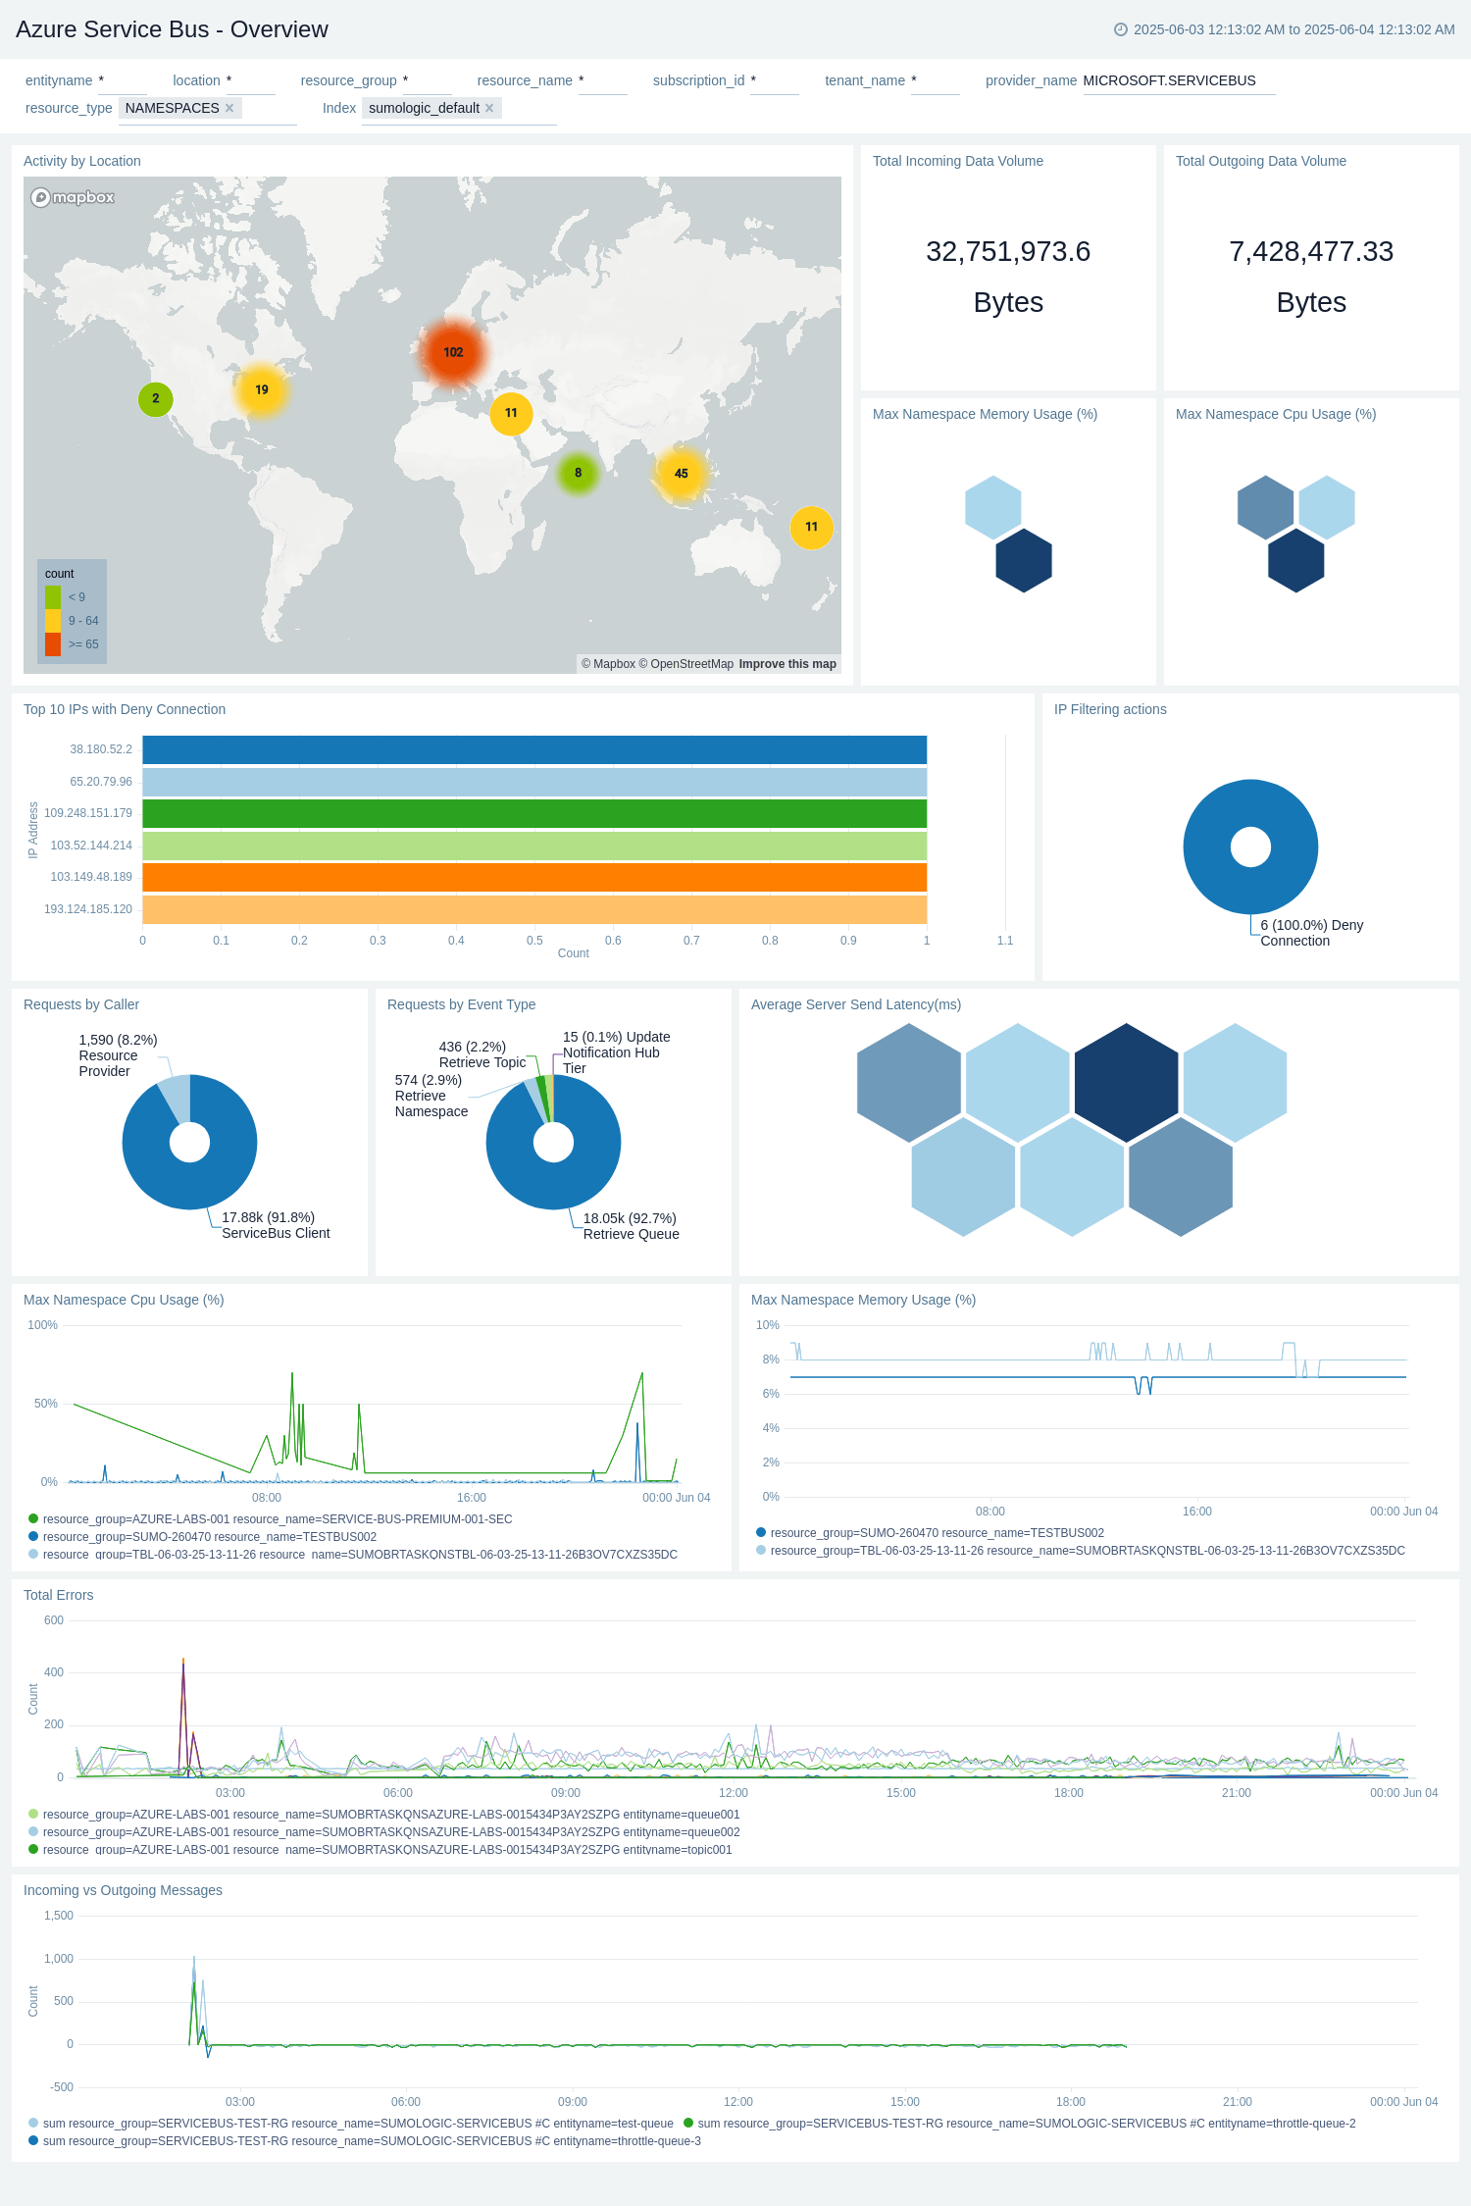
Task: Click the top-left hexagon in Average Server Send Latency
Action: coord(909,1083)
